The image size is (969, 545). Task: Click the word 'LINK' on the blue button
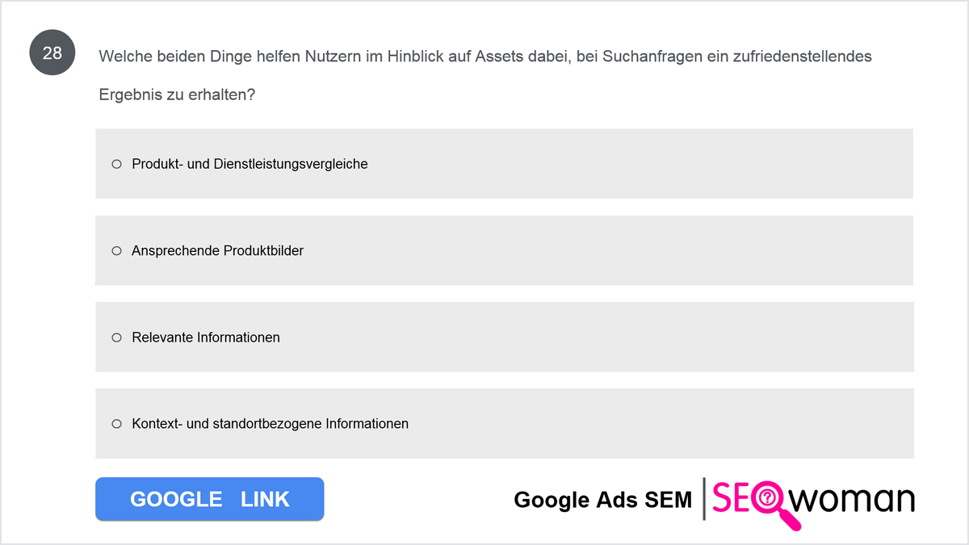point(265,499)
